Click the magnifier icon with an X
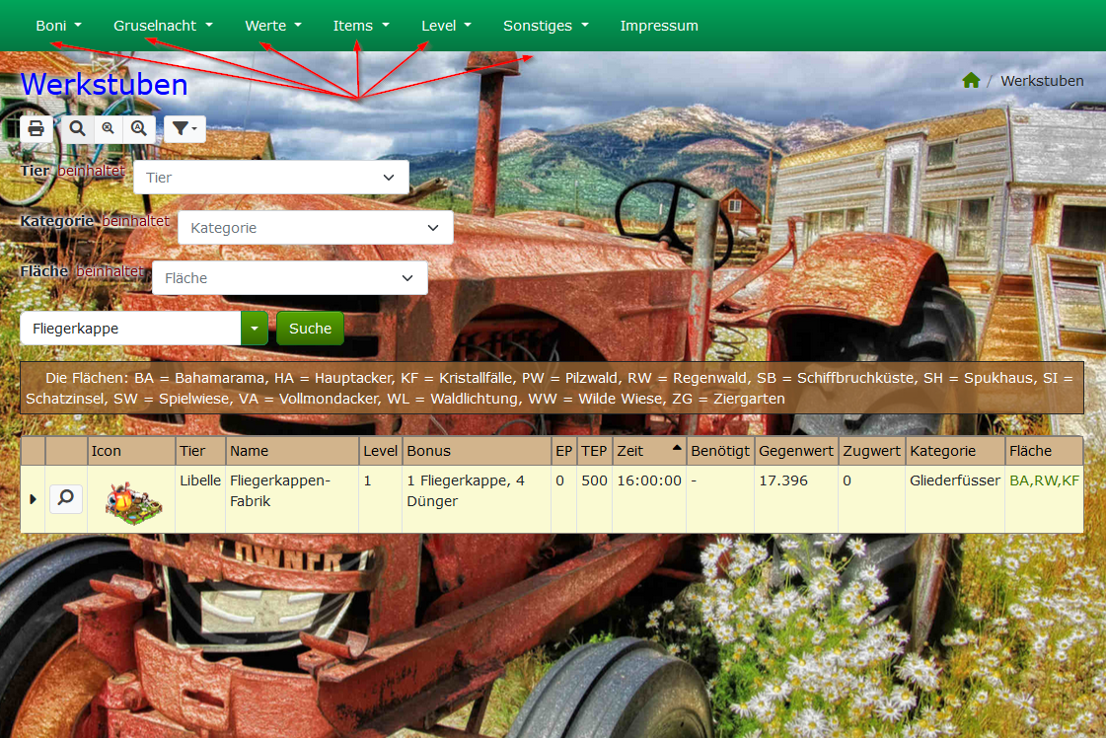 pos(108,129)
